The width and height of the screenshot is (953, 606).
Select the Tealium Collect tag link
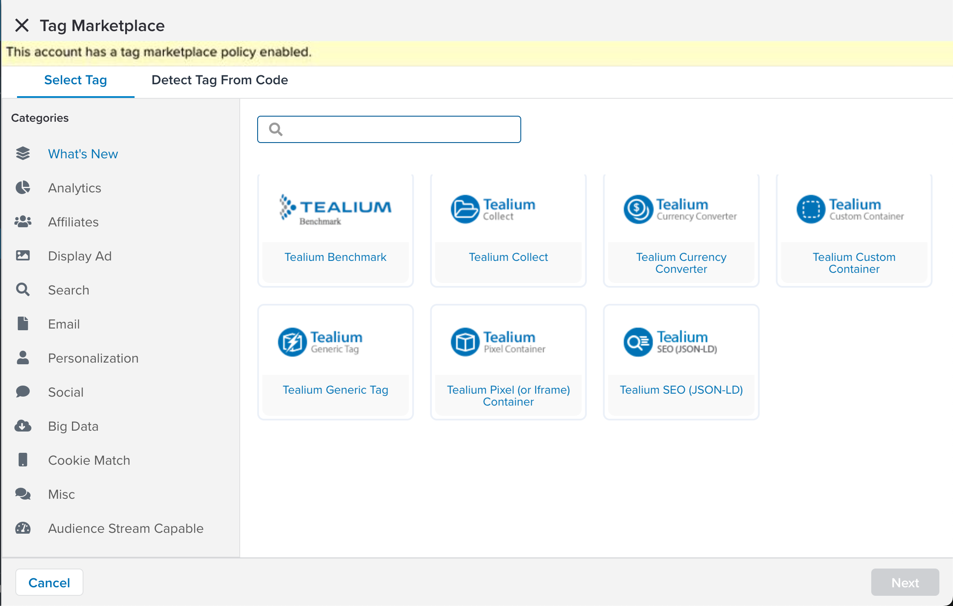pos(508,257)
